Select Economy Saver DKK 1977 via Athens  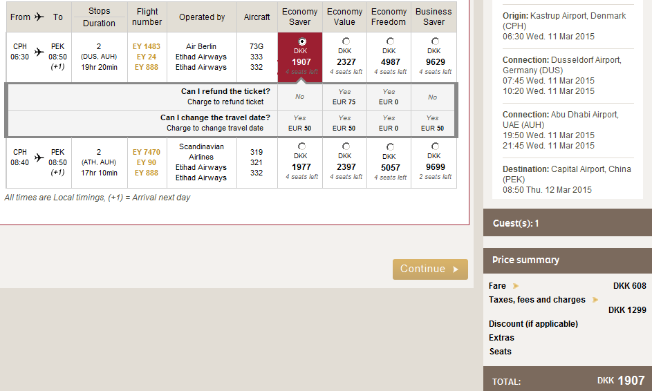(301, 146)
